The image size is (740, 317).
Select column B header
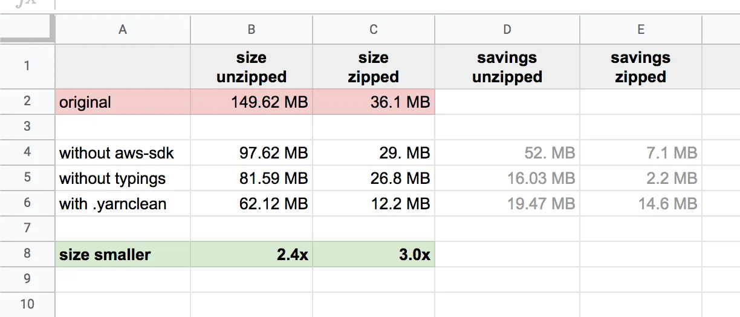coord(252,29)
